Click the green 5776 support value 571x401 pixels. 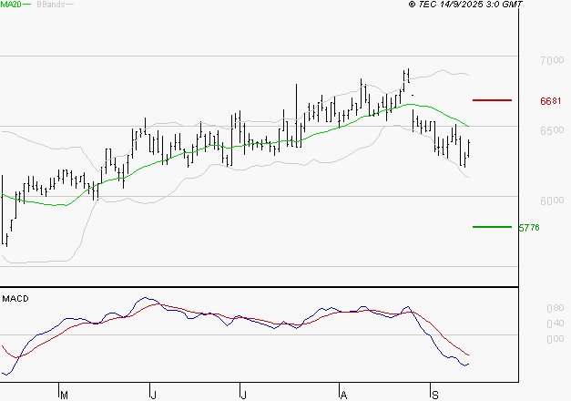click(x=529, y=228)
